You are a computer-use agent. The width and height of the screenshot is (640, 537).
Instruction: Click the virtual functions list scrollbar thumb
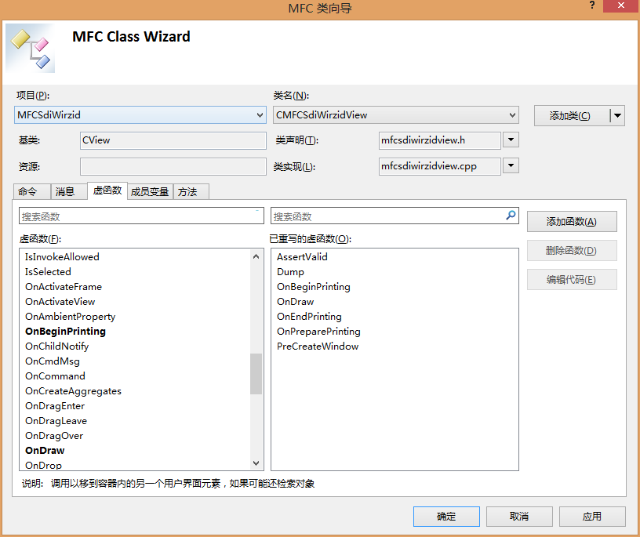[x=256, y=374]
